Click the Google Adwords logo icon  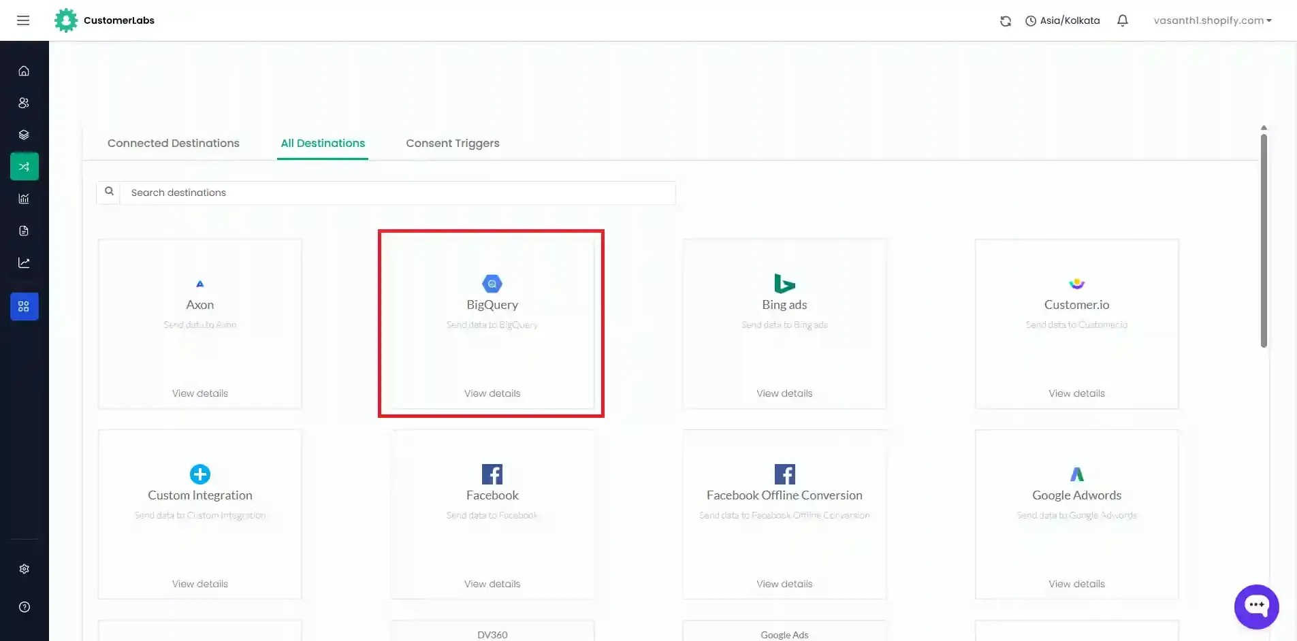pyautogui.click(x=1077, y=474)
